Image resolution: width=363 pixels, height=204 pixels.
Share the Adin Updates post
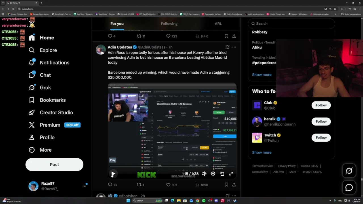coord(234,185)
